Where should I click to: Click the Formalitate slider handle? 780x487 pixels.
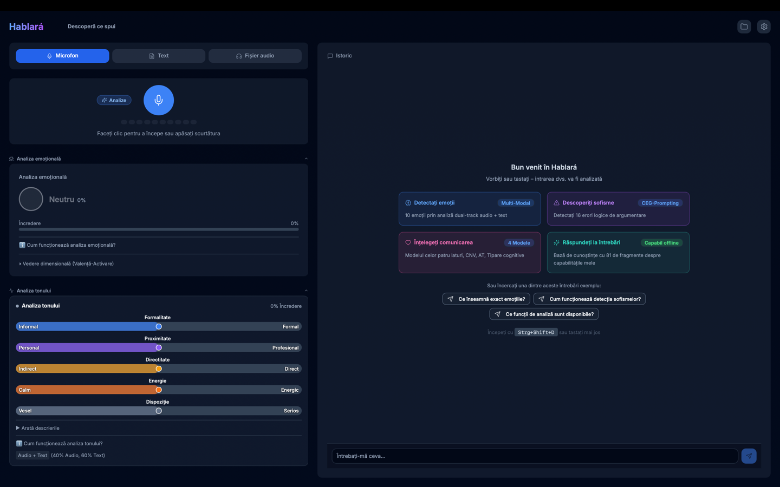[159, 327]
